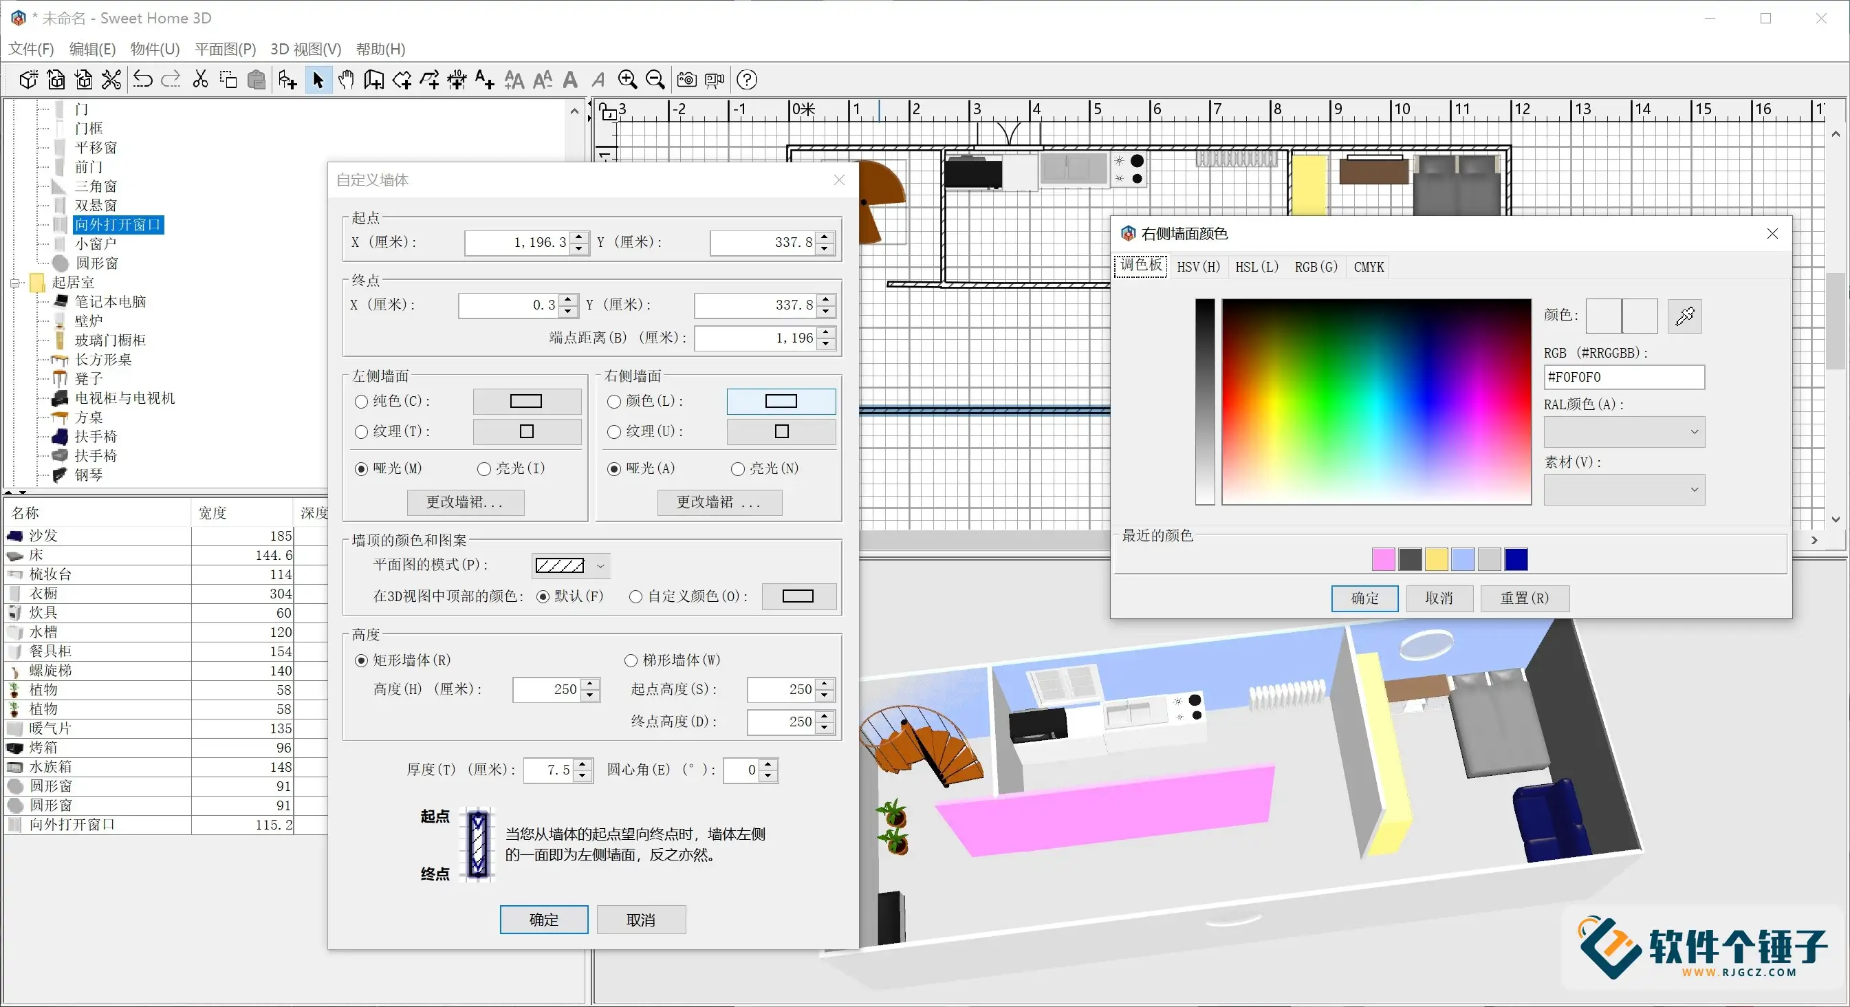Select 梯形墙体(W) radio button
This screenshot has height=1007, width=1850.
tap(631, 660)
